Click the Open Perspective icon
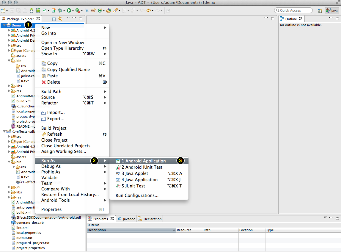Image resolution: width=341 pixels, height=252 pixels. pos(320,11)
